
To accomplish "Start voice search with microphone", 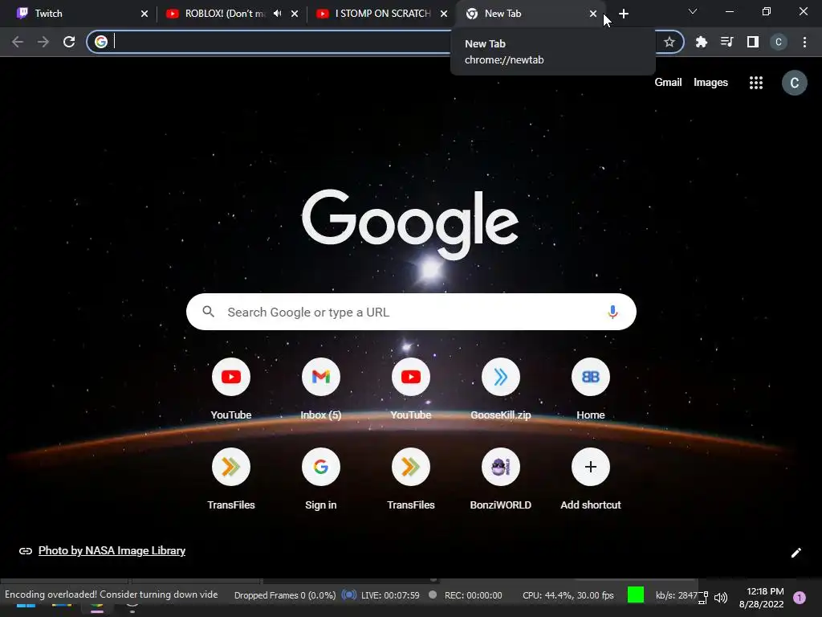I will [x=612, y=312].
